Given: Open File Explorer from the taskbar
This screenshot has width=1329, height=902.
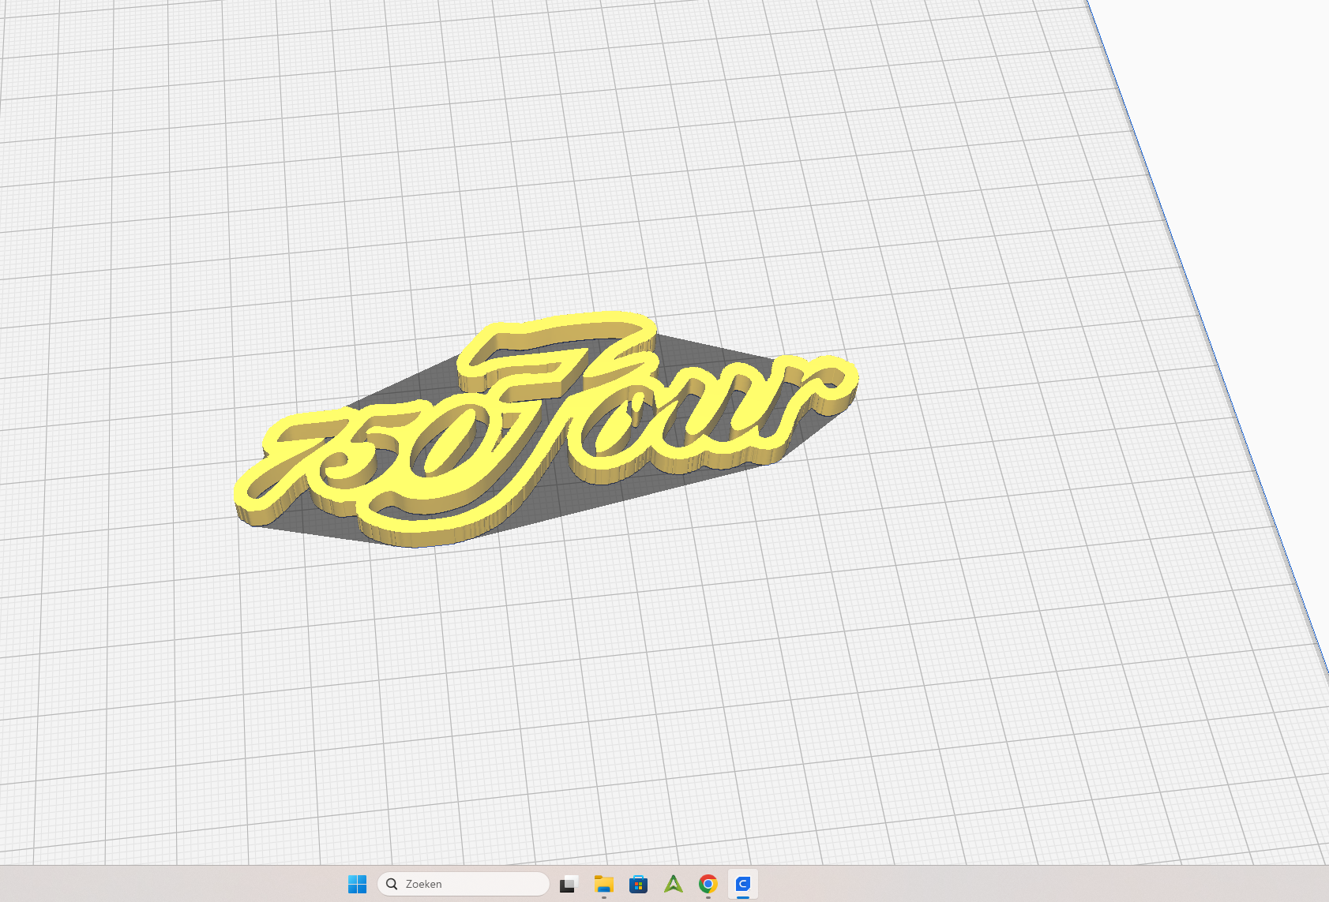Looking at the screenshot, I should pos(604,884).
